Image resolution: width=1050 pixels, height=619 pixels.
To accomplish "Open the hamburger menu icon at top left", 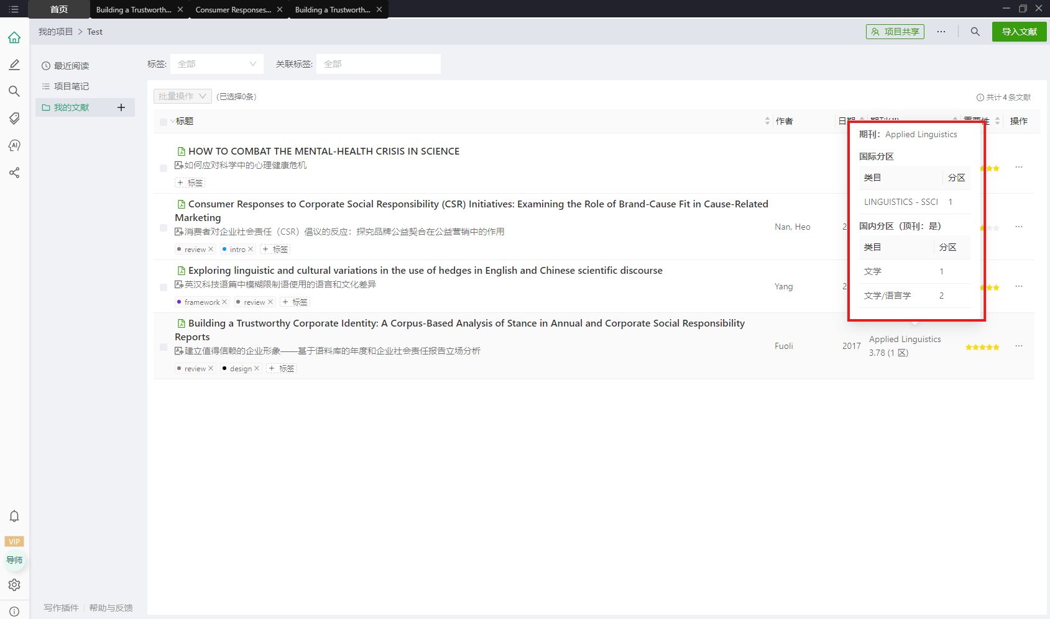I will click(x=14, y=9).
